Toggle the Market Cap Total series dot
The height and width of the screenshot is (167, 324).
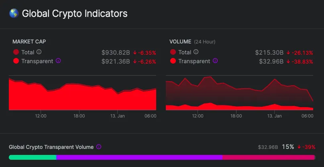click(16, 52)
